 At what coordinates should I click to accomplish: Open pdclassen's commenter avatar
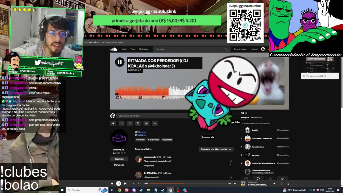(x=139, y=159)
